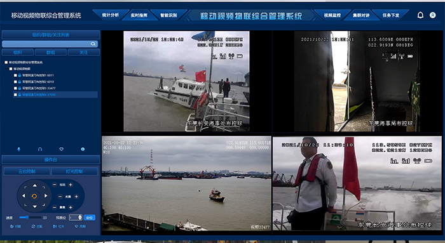The width and height of the screenshot is (445, 243).
Task: Click the 速度 speed slider track
Action: tap(30, 218)
